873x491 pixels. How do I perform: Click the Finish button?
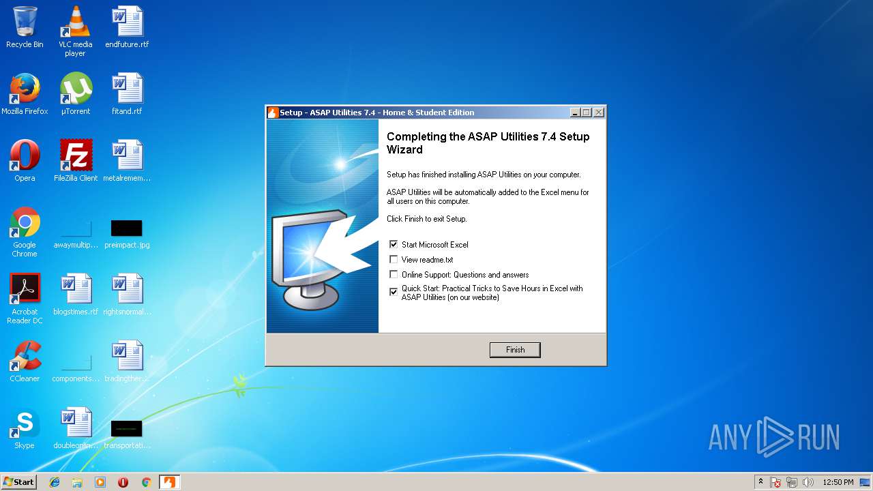click(x=515, y=350)
